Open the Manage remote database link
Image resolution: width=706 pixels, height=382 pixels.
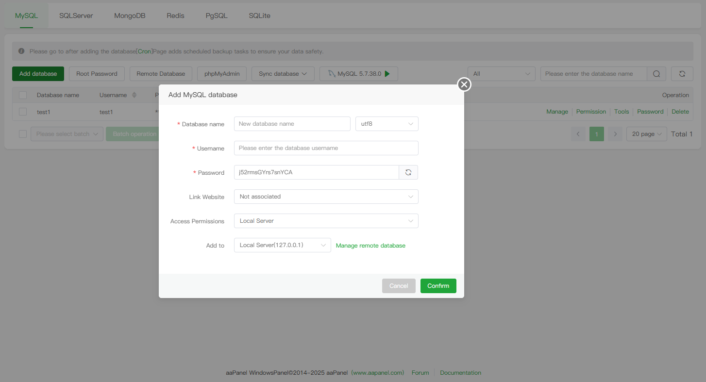point(370,246)
